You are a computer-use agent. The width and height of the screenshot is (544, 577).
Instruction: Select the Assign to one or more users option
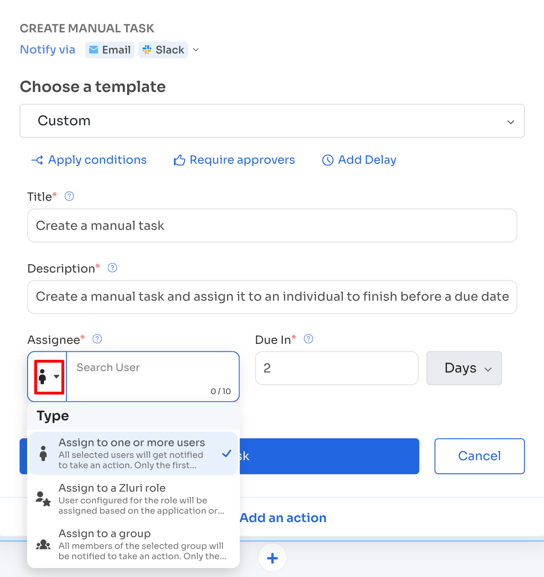pos(133,453)
